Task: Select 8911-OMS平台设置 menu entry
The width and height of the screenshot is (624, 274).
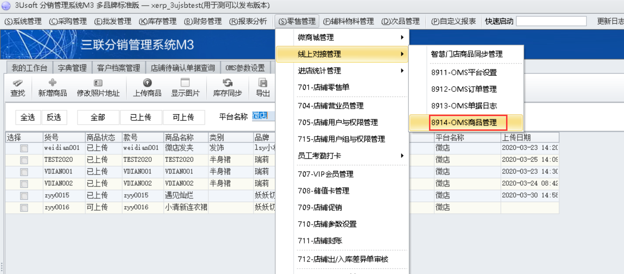Action: pyautogui.click(x=466, y=73)
